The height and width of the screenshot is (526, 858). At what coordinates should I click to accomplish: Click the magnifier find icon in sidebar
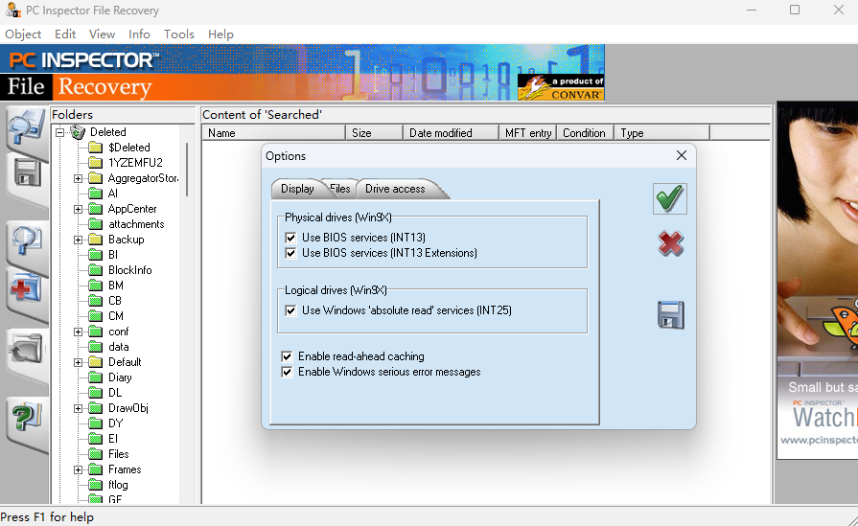pos(26,241)
